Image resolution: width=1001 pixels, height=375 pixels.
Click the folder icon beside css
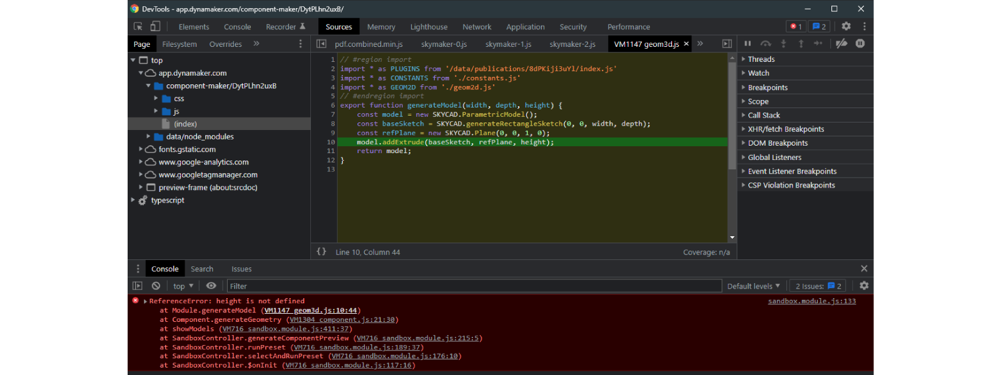(x=166, y=99)
